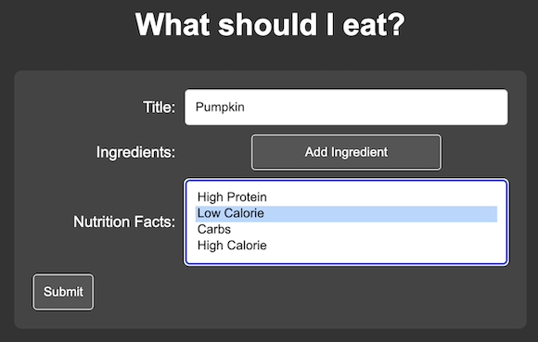Click blank area right of Carbs option
Viewport: 538px width, 342px height.
point(364,229)
